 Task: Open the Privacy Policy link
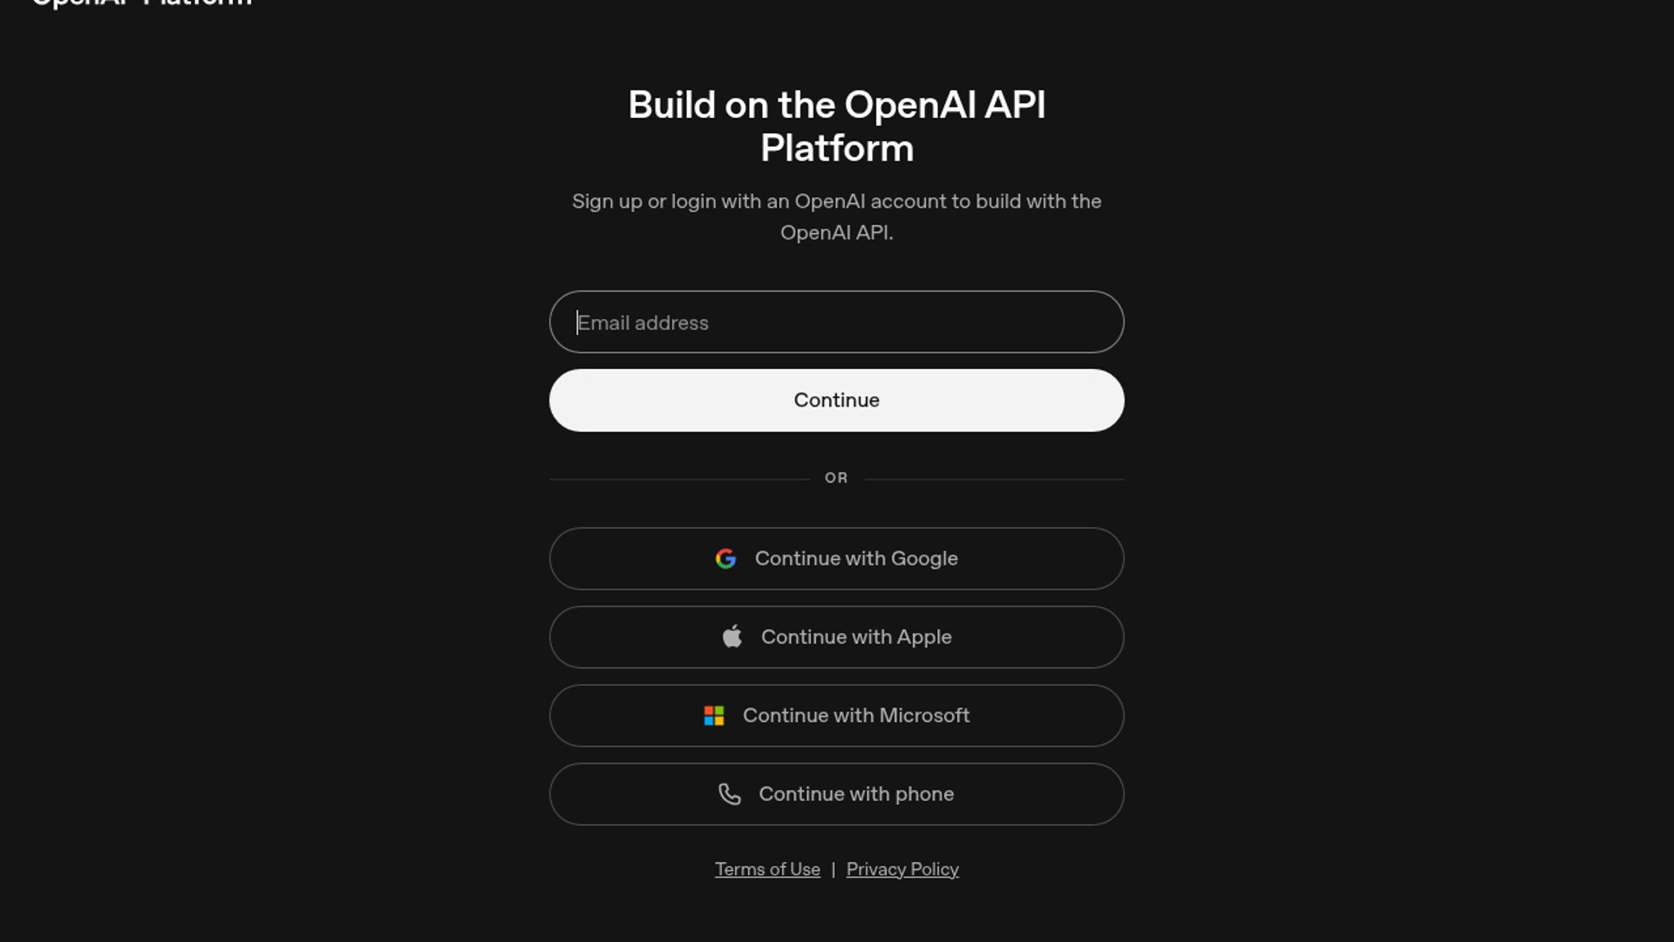[902, 870]
